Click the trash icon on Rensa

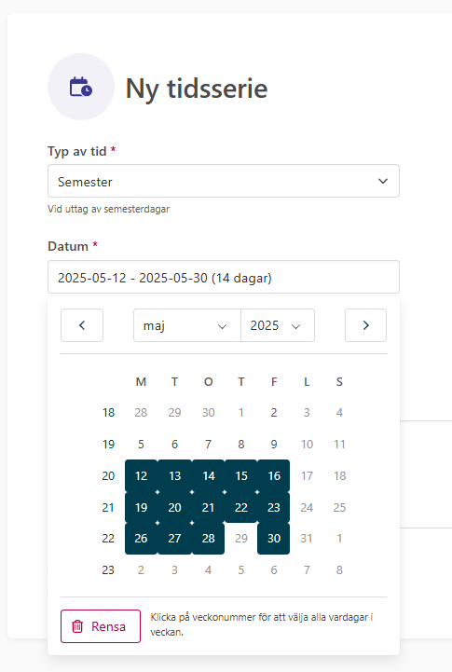click(x=77, y=626)
